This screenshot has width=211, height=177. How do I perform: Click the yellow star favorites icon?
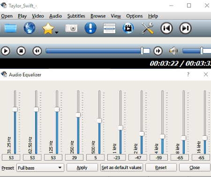point(48,29)
